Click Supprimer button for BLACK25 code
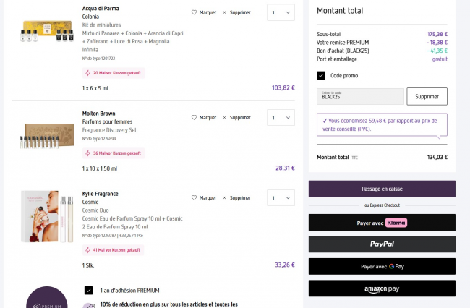The width and height of the screenshot is (470, 308). pos(427,96)
